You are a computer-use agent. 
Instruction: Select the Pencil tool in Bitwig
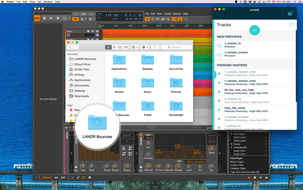click(x=157, y=19)
